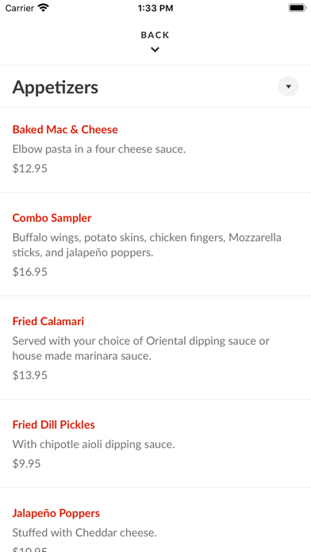Tap the chipotle aioli description text

(x=94, y=444)
